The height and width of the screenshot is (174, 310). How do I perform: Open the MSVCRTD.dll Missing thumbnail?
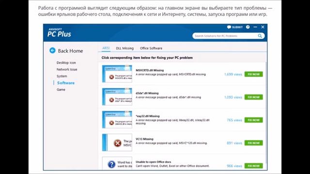(117, 74)
